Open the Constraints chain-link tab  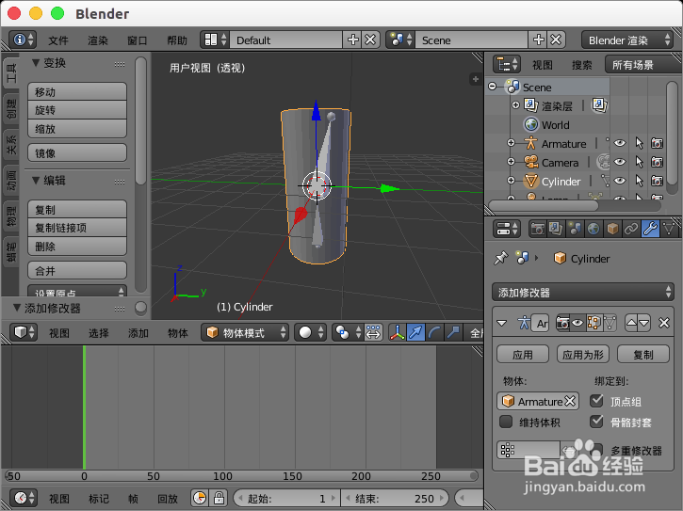pos(631,229)
